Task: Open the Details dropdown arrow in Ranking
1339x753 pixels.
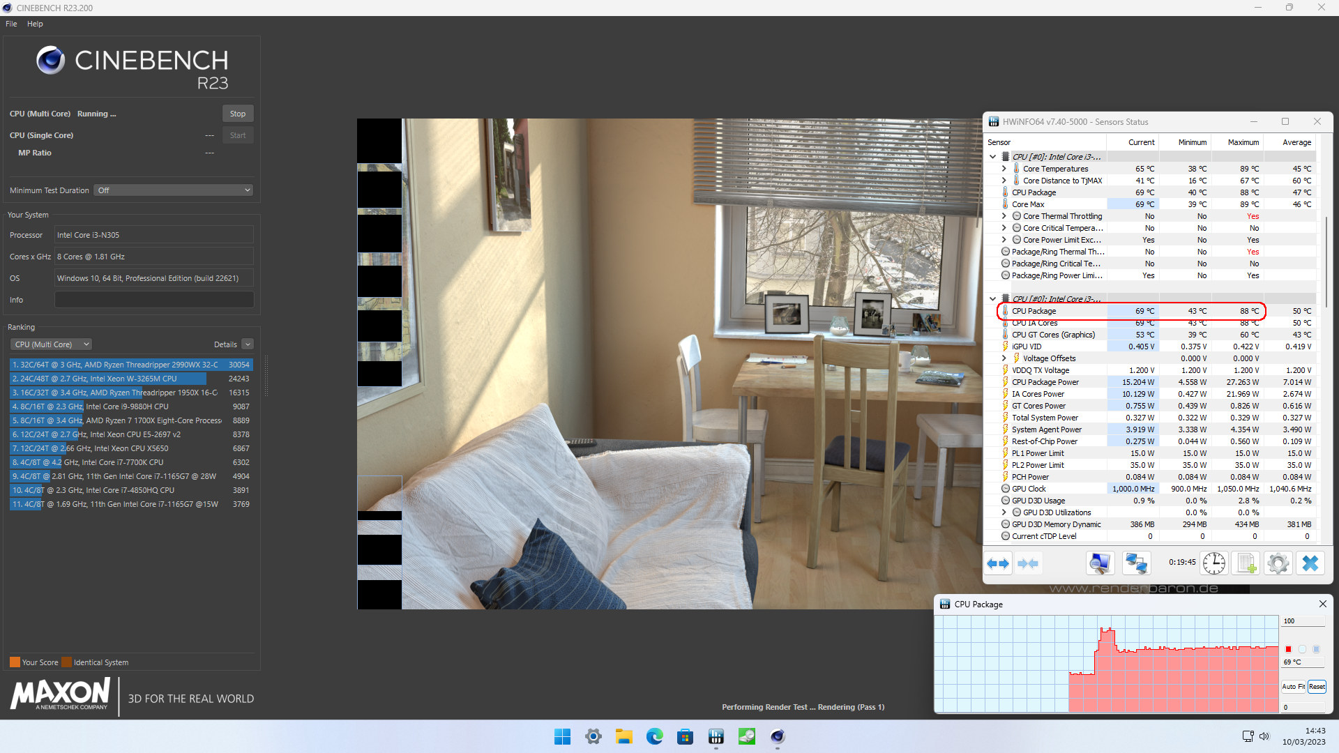Action: click(248, 344)
